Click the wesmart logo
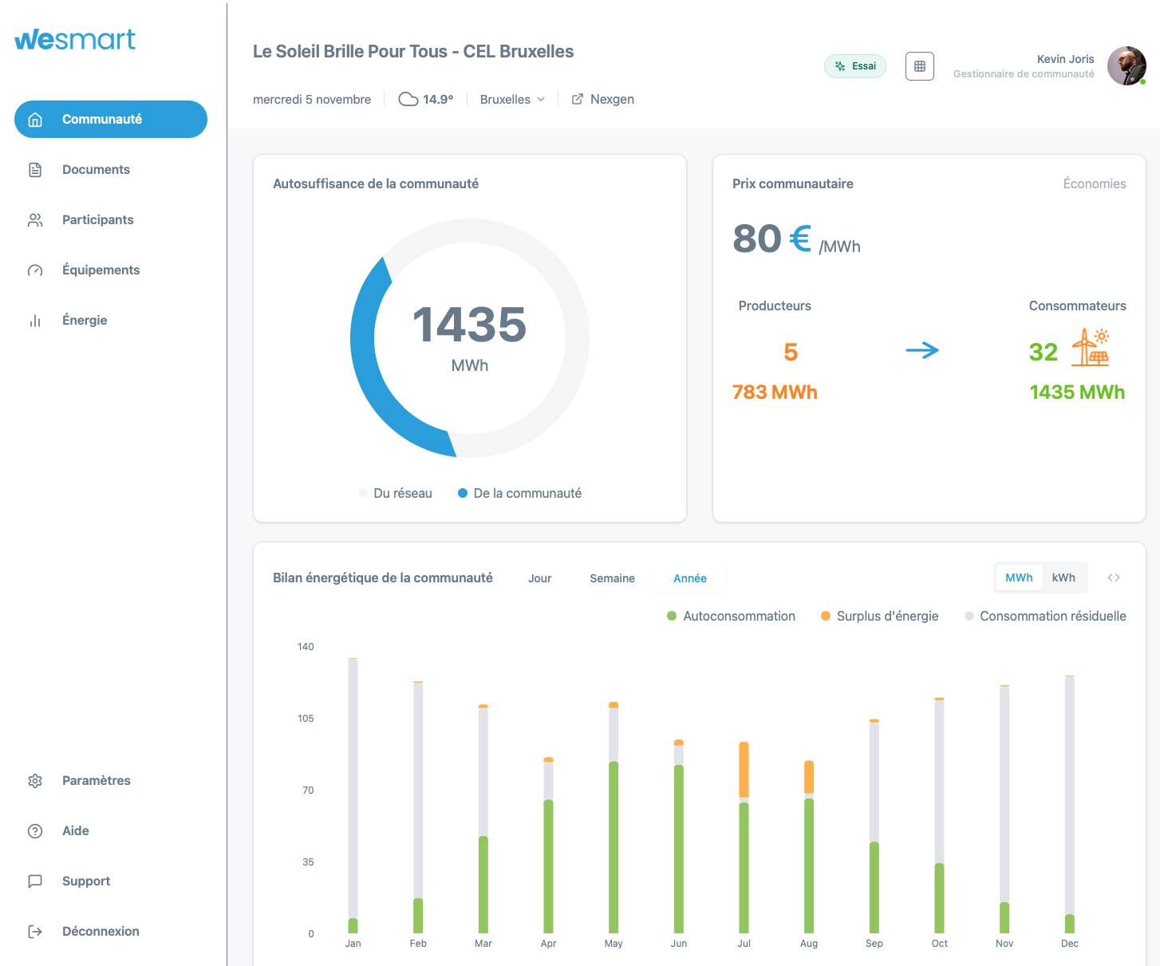The image size is (1160, 966). click(x=75, y=39)
